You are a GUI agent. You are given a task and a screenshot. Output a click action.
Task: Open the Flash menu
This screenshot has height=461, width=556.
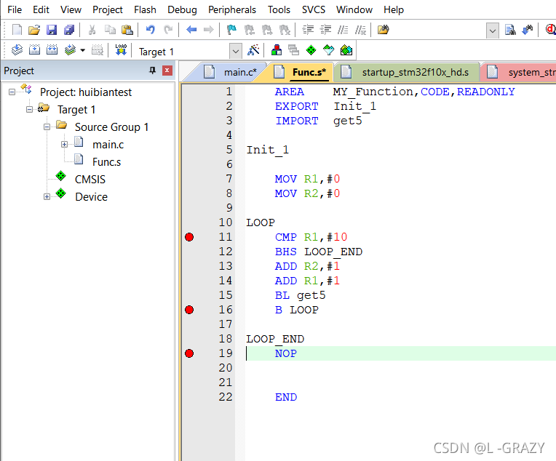[145, 9]
